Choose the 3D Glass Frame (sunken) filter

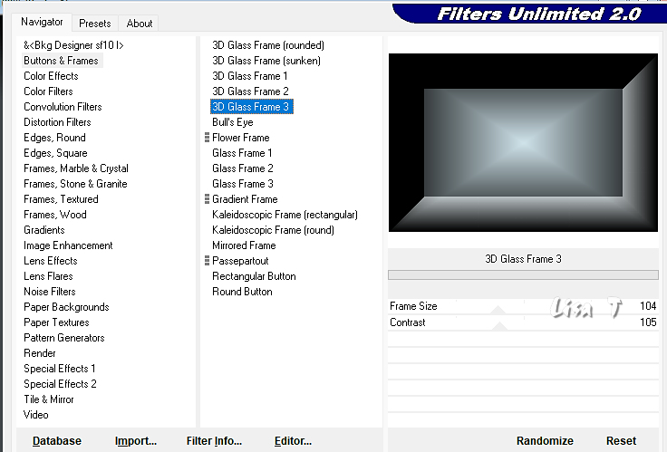point(266,61)
